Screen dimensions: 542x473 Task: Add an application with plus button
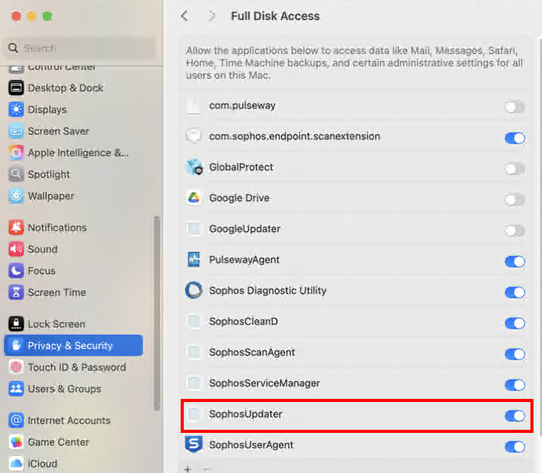(188, 469)
